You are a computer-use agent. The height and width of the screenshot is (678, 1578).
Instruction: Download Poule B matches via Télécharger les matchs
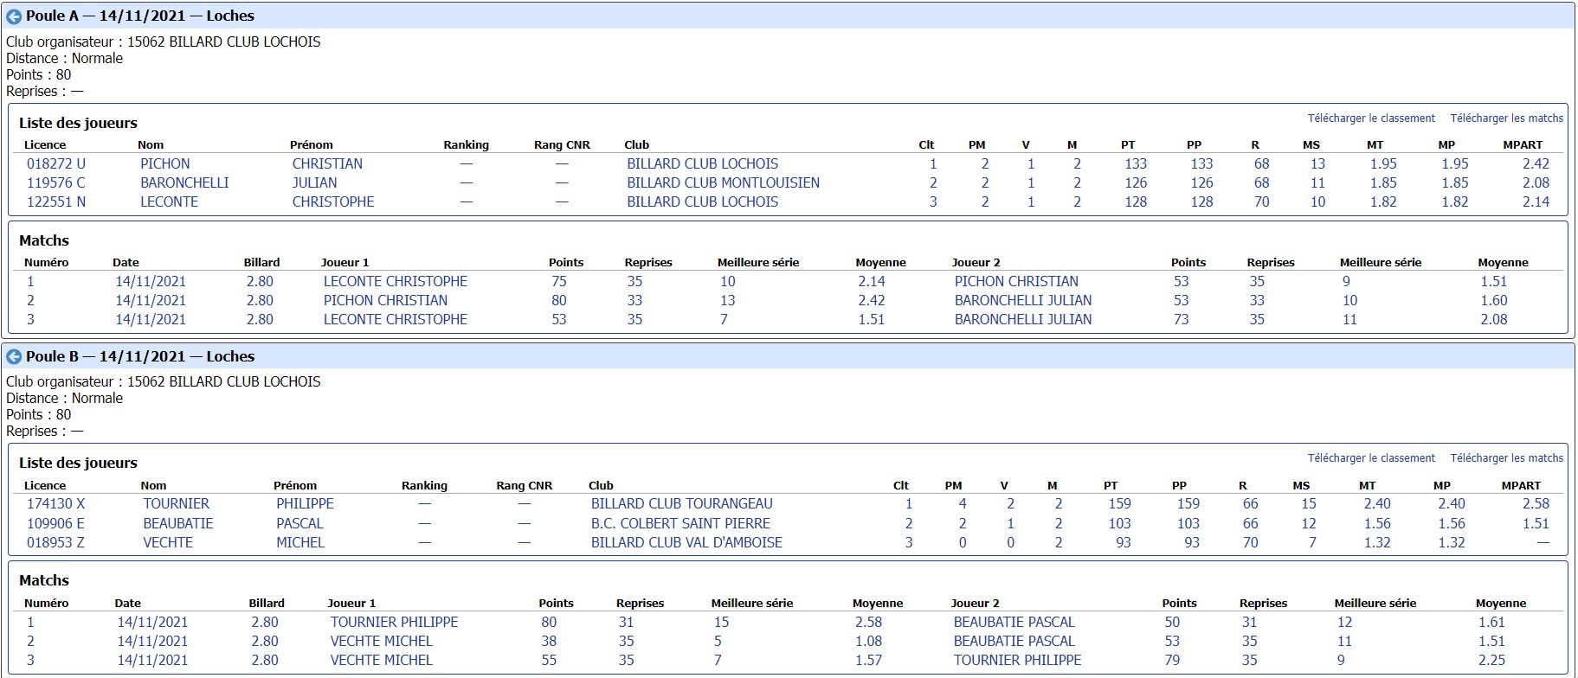pyautogui.click(x=1507, y=458)
